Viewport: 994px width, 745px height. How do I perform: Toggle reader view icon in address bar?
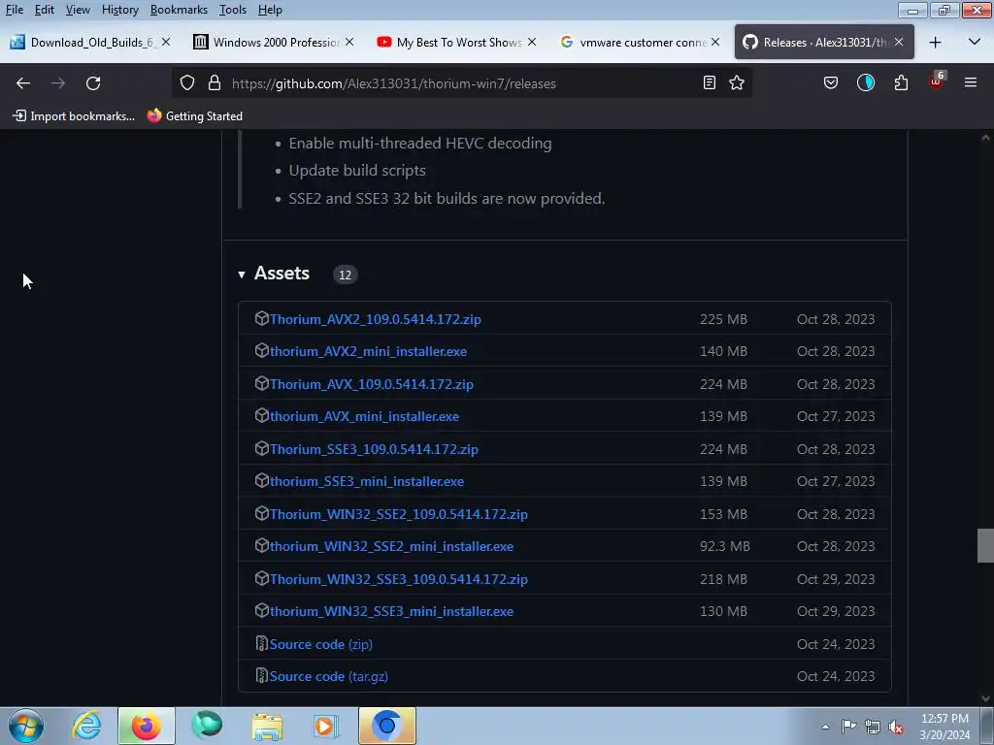click(710, 83)
